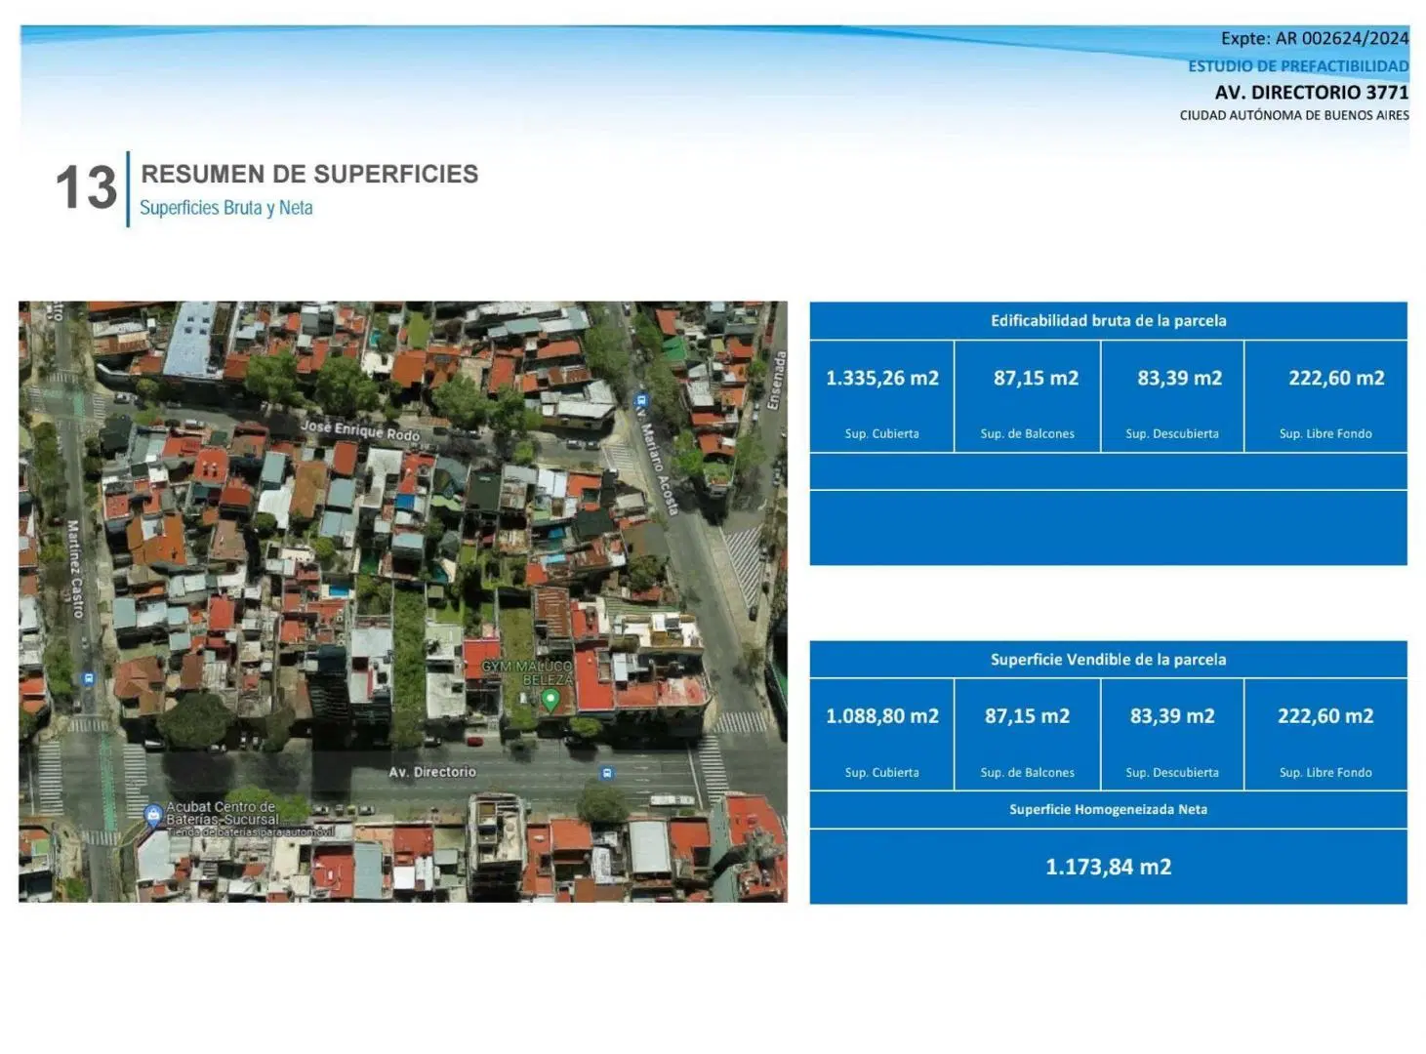Click '222,60 m2' in the Superficie Vendible table
The height and width of the screenshot is (1054, 1426).
pos(1325,716)
